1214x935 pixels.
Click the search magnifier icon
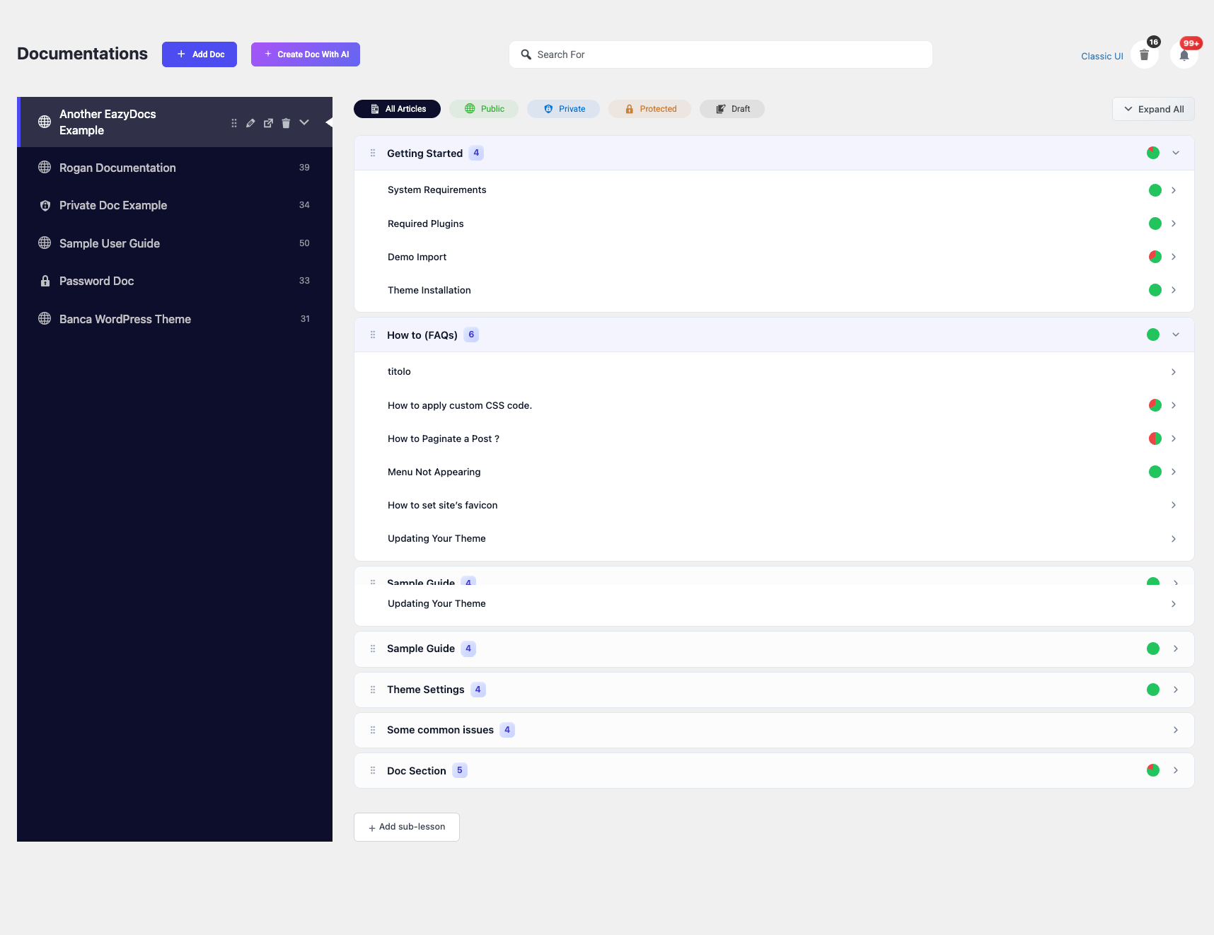point(526,54)
